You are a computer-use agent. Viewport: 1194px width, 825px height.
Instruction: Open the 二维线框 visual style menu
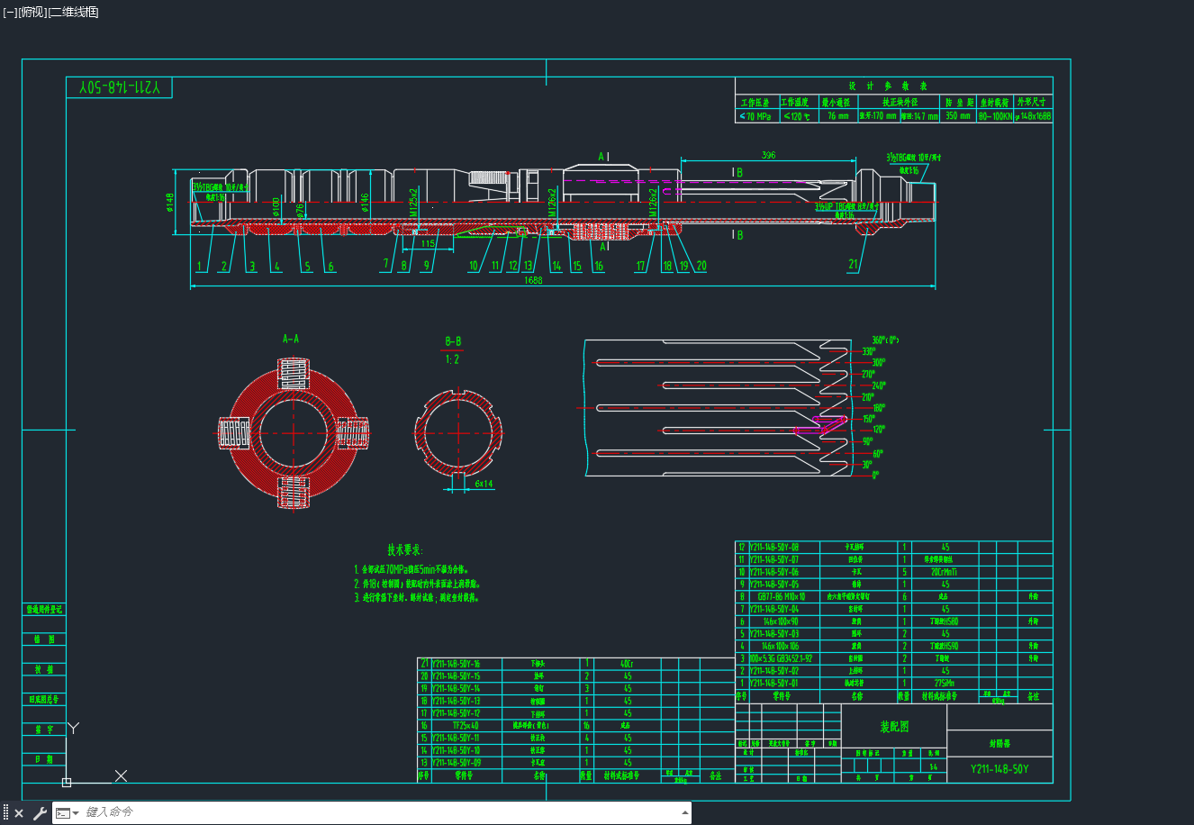pyautogui.click(x=73, y=12)
